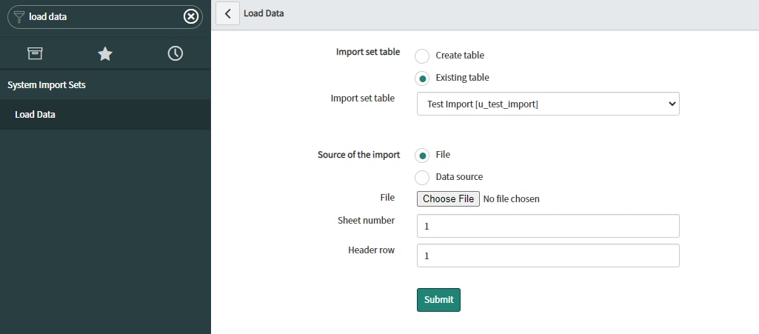
Task: Submit the Load Data form
Action: 438,300
